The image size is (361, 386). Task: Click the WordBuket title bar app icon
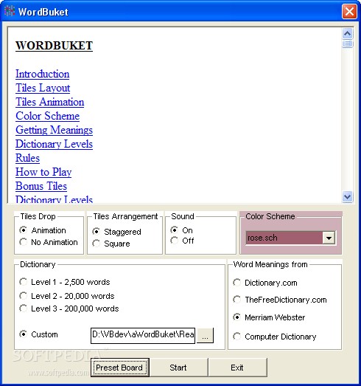(x=10, y=11)
